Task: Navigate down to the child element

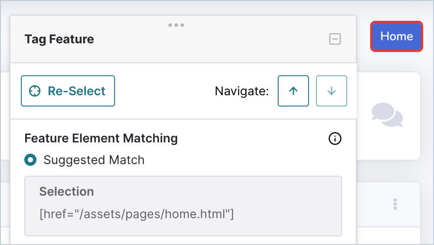Action: point(332,91)
